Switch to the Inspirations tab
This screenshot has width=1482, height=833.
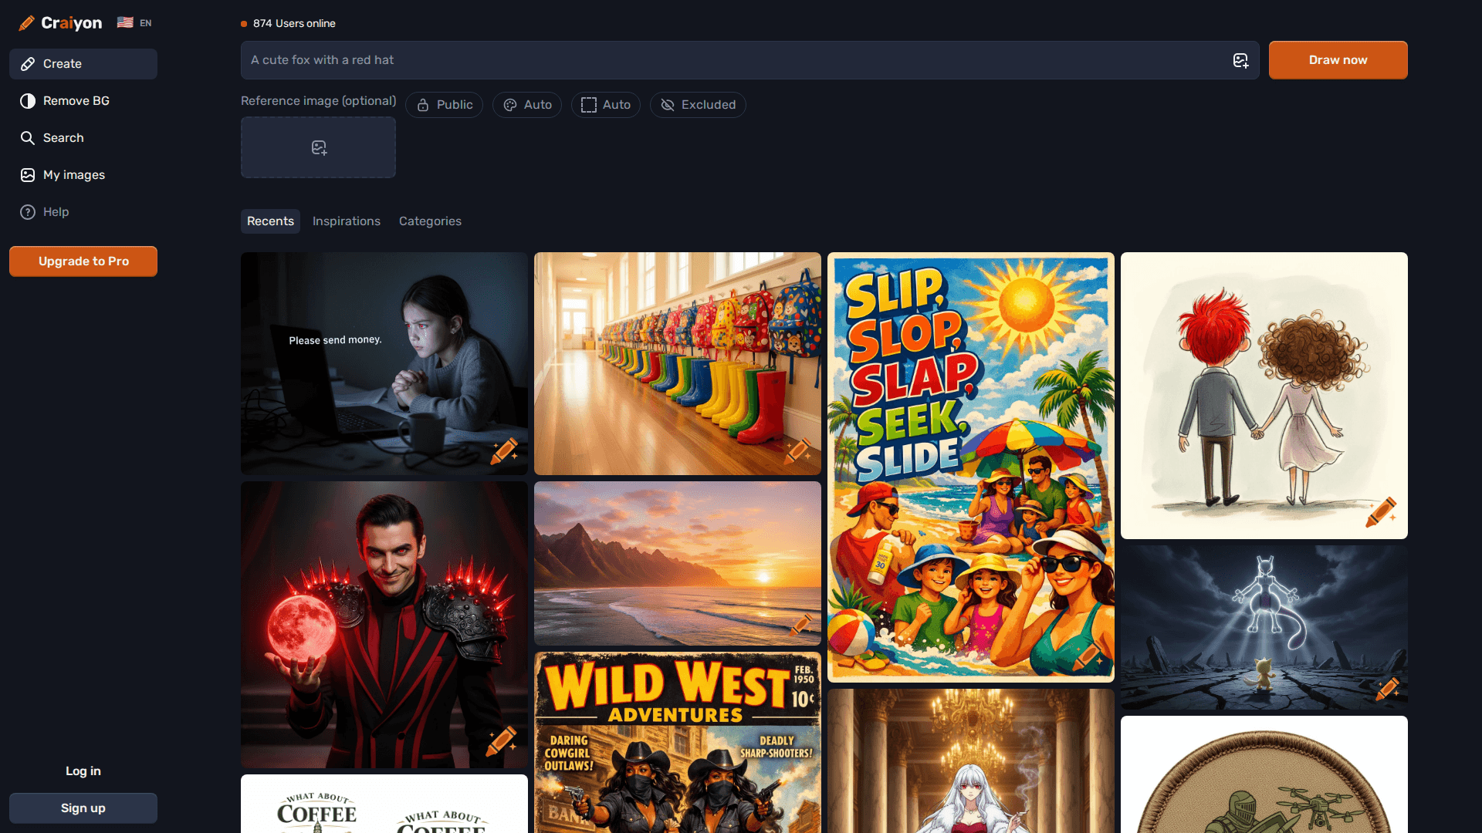pos(346,221)
